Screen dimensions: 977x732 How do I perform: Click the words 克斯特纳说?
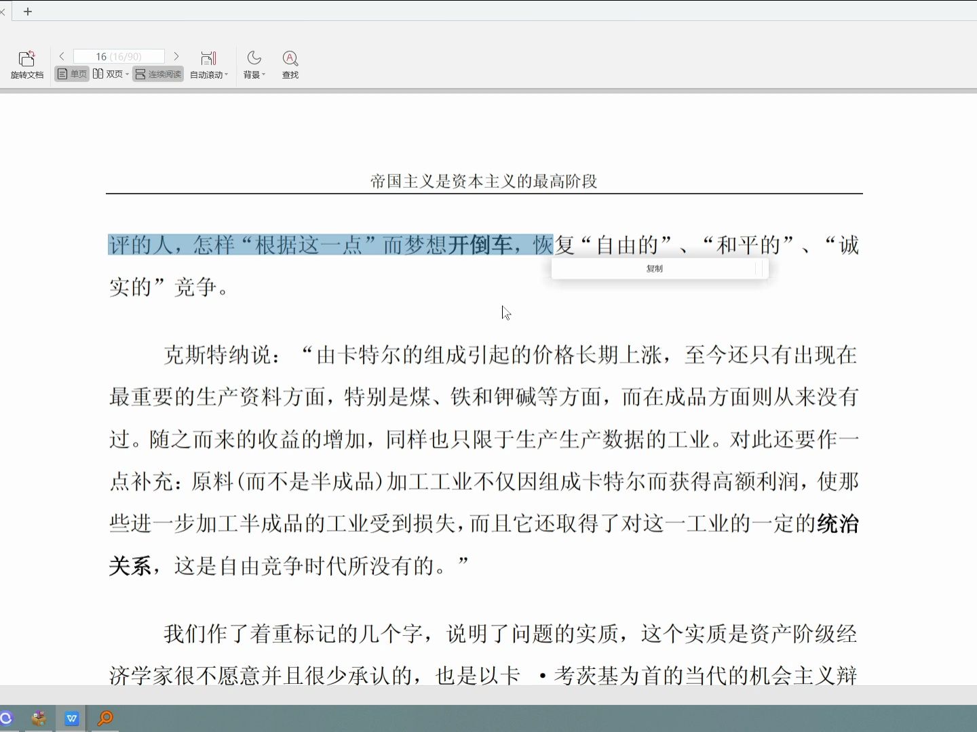(217, 355)
